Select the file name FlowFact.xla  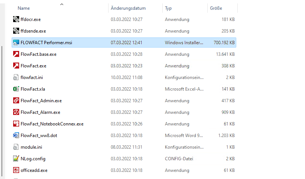(x=33, y=89)
